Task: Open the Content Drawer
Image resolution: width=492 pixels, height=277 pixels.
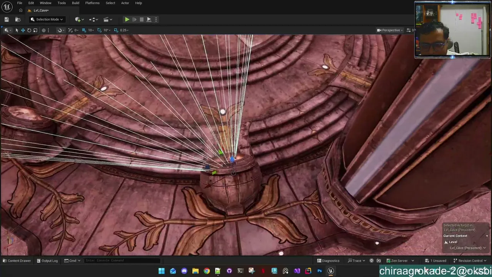Action: click(x=17, y=261)
